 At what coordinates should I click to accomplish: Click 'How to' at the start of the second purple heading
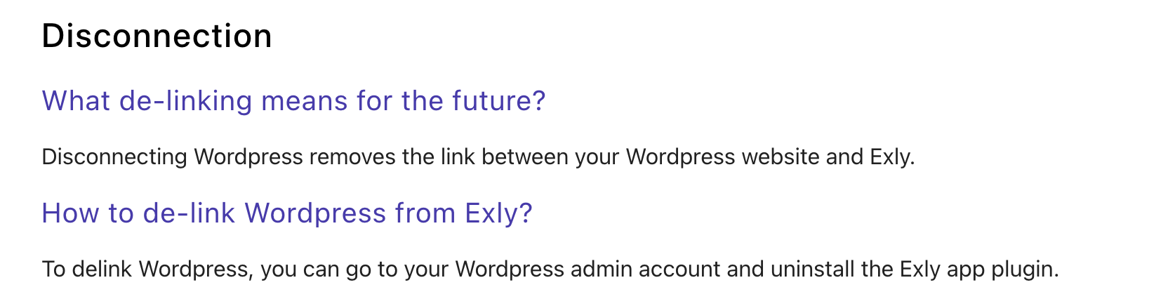pos(88,213)
